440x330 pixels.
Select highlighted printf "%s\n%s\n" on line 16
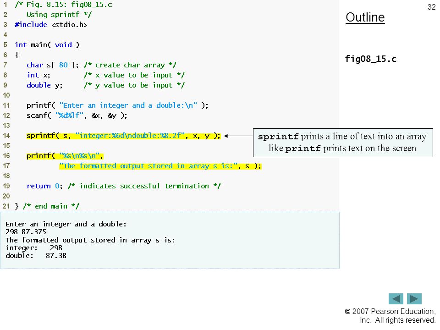tap(65, 156)
